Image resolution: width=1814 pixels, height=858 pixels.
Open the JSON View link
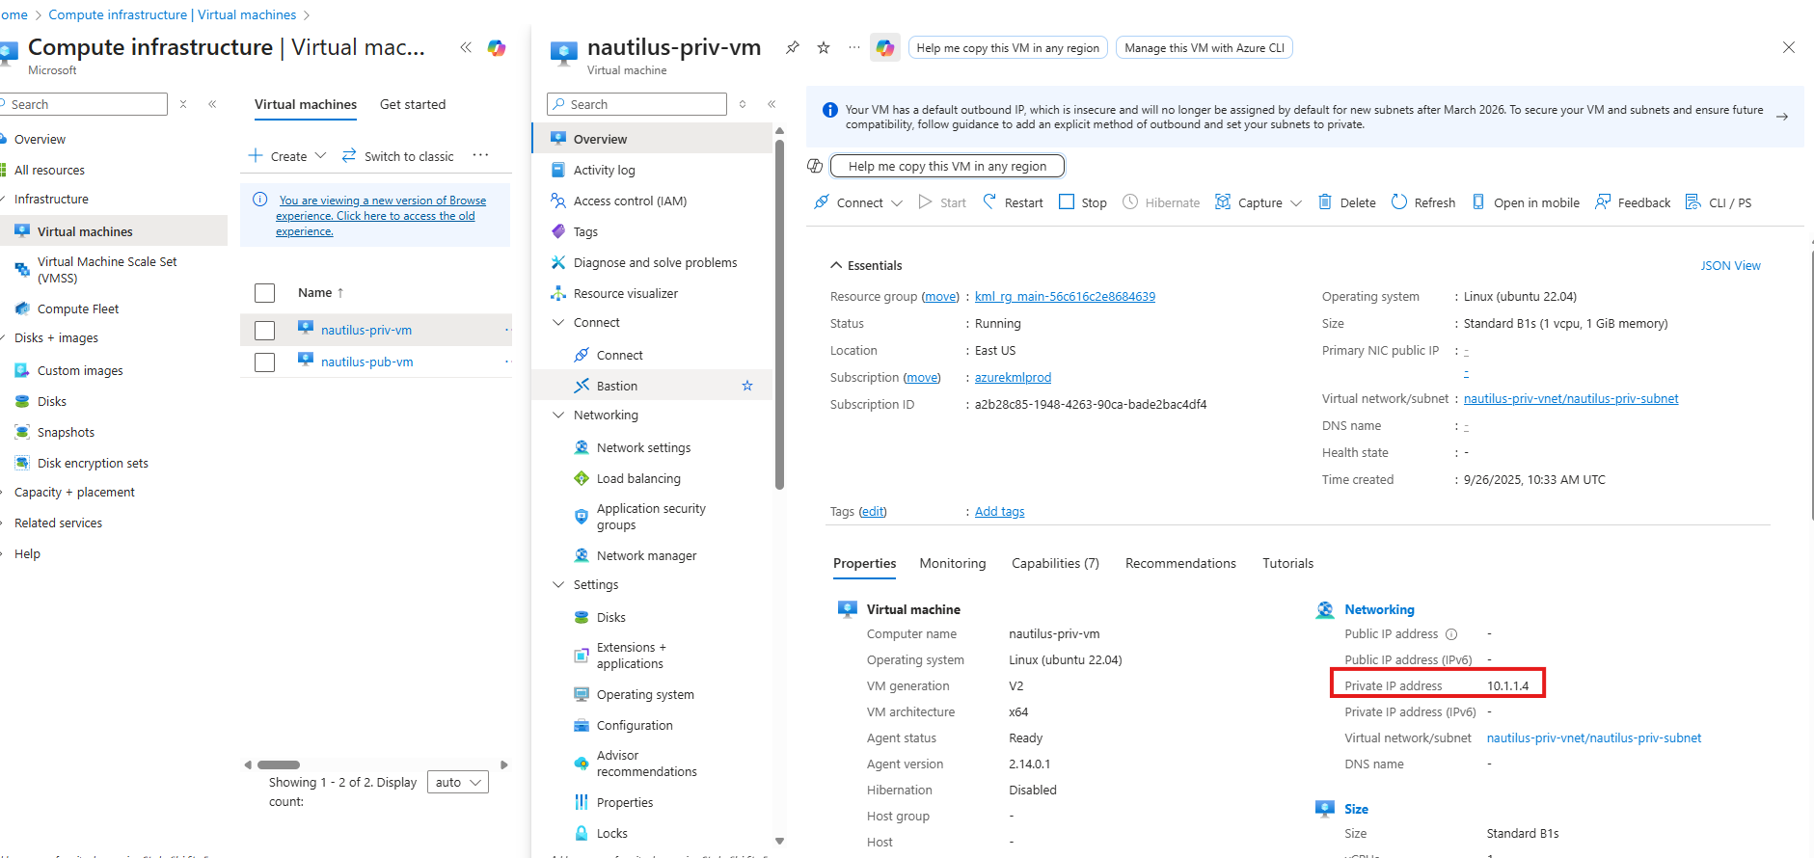pyautogui.click(x=1730, y=265)
